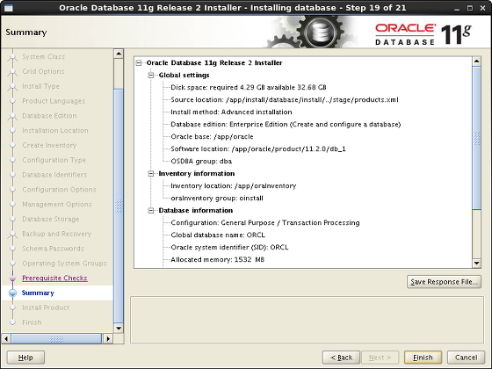Click the Save Response File button
The image size is (492, 369).
coord(444,282)
